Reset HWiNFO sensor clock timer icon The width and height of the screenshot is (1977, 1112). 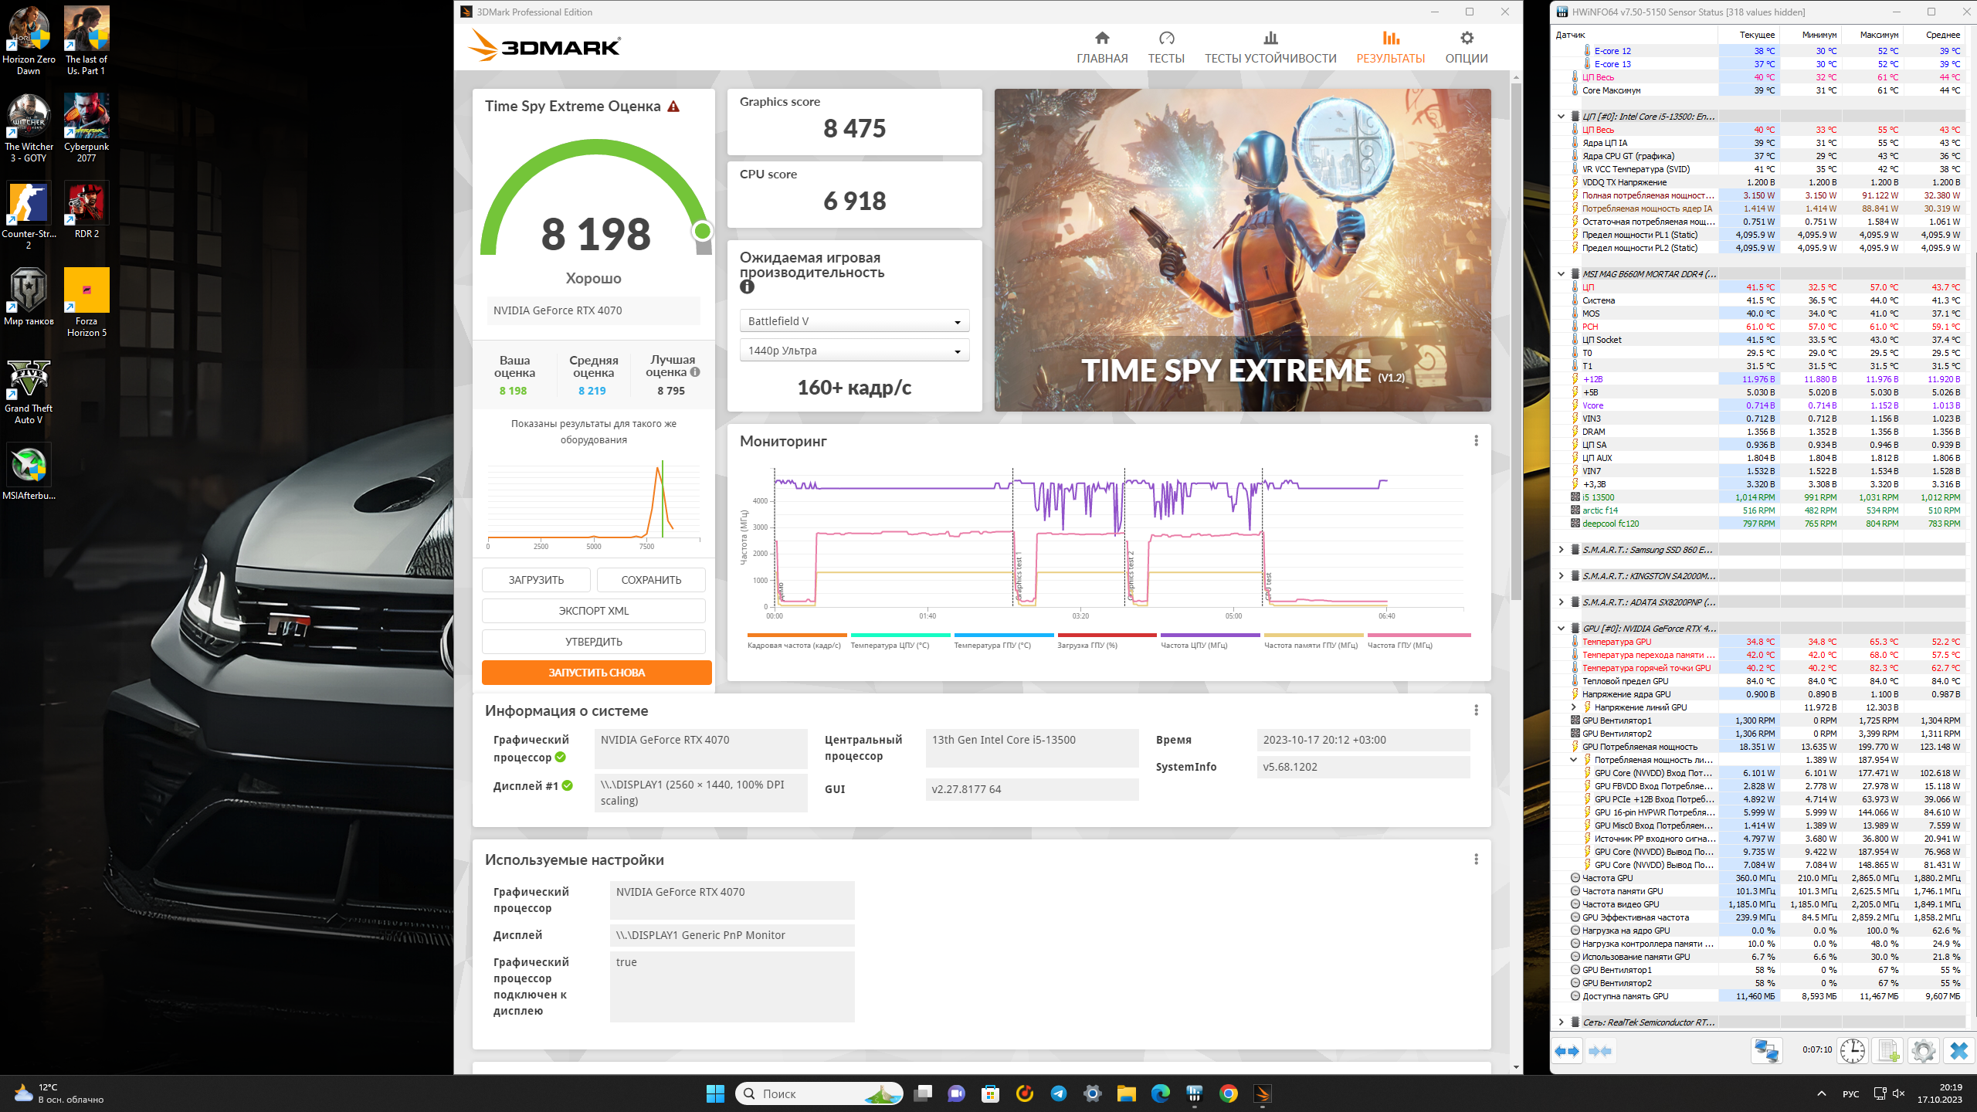coord(1852,1051)
